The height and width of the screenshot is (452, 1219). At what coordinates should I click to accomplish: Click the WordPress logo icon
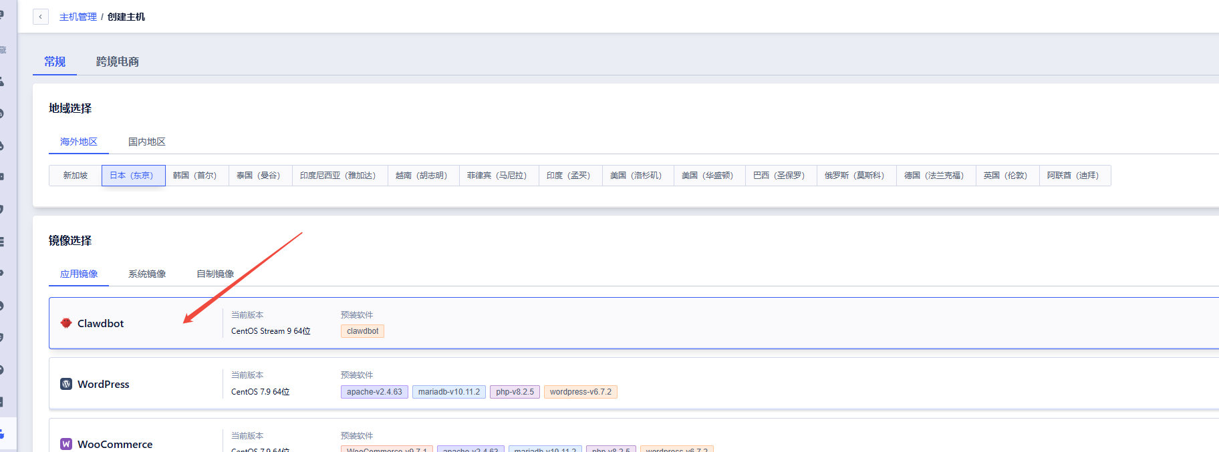[66, 384]
